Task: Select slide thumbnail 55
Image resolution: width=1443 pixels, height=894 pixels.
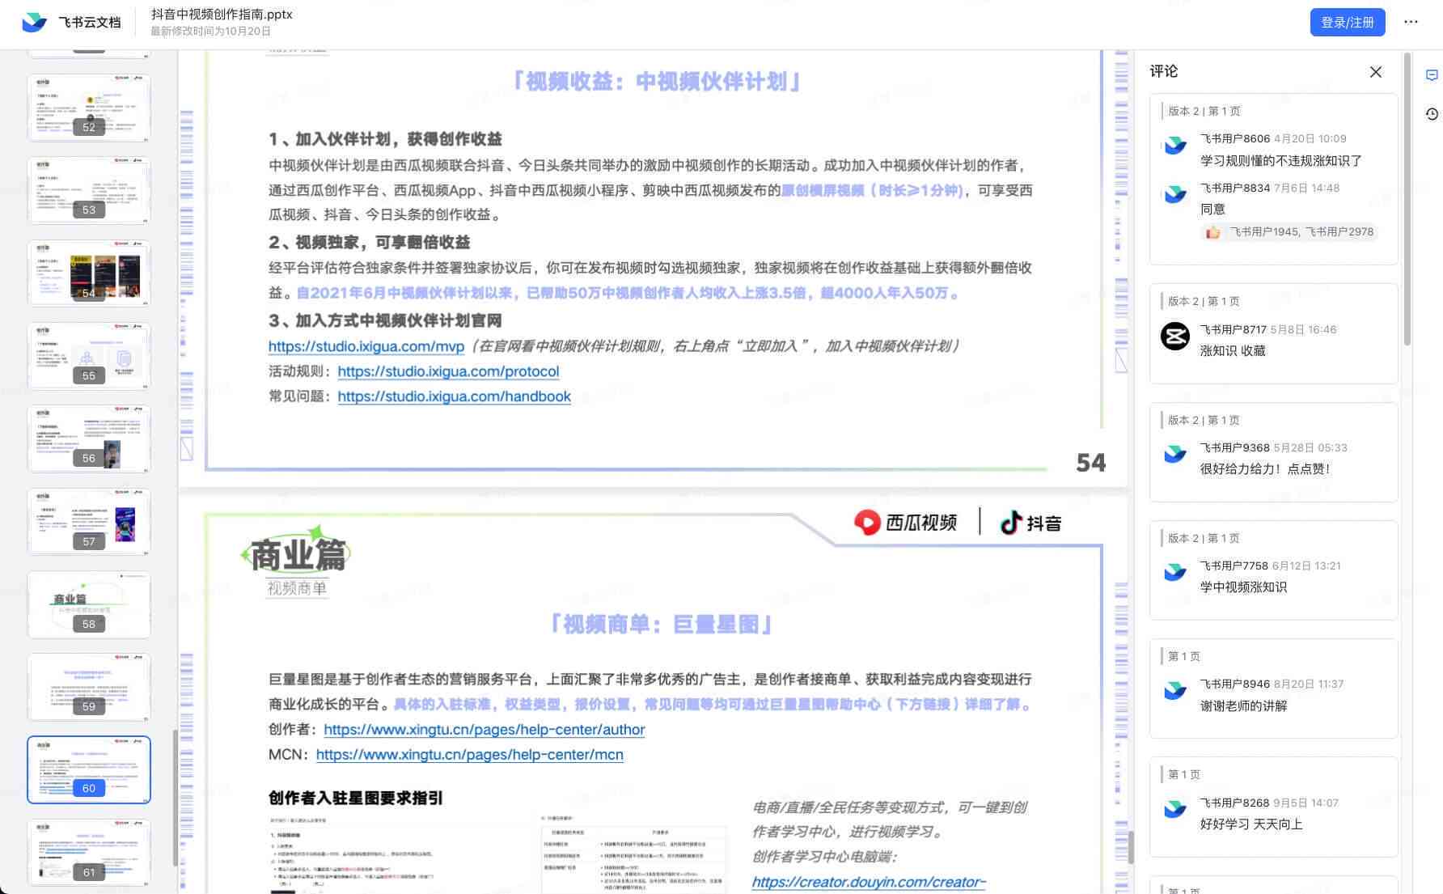Action: coord(89,356)
